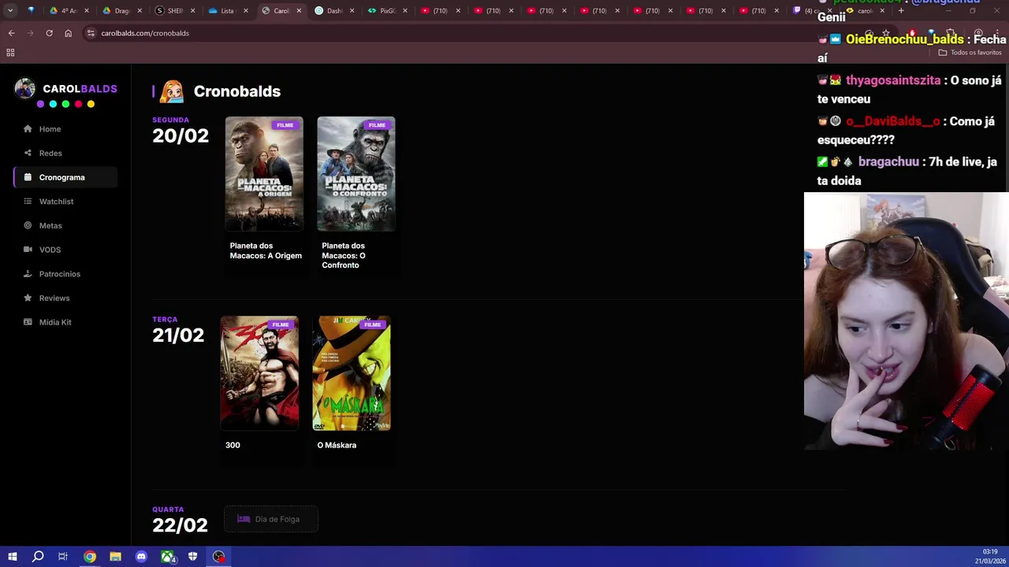Open the apps grid icon in bookmarks bar

coord(10,53)
